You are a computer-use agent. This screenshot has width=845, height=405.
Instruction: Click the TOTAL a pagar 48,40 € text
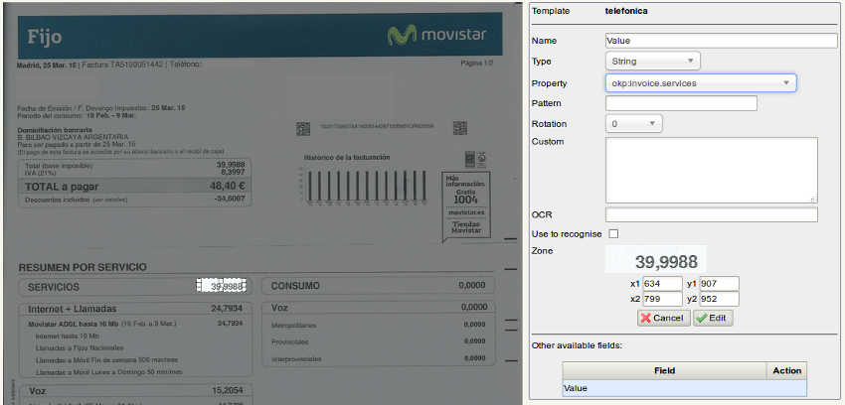tap(135, 186)
